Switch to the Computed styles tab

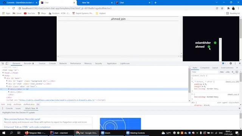tap(205, 68)
